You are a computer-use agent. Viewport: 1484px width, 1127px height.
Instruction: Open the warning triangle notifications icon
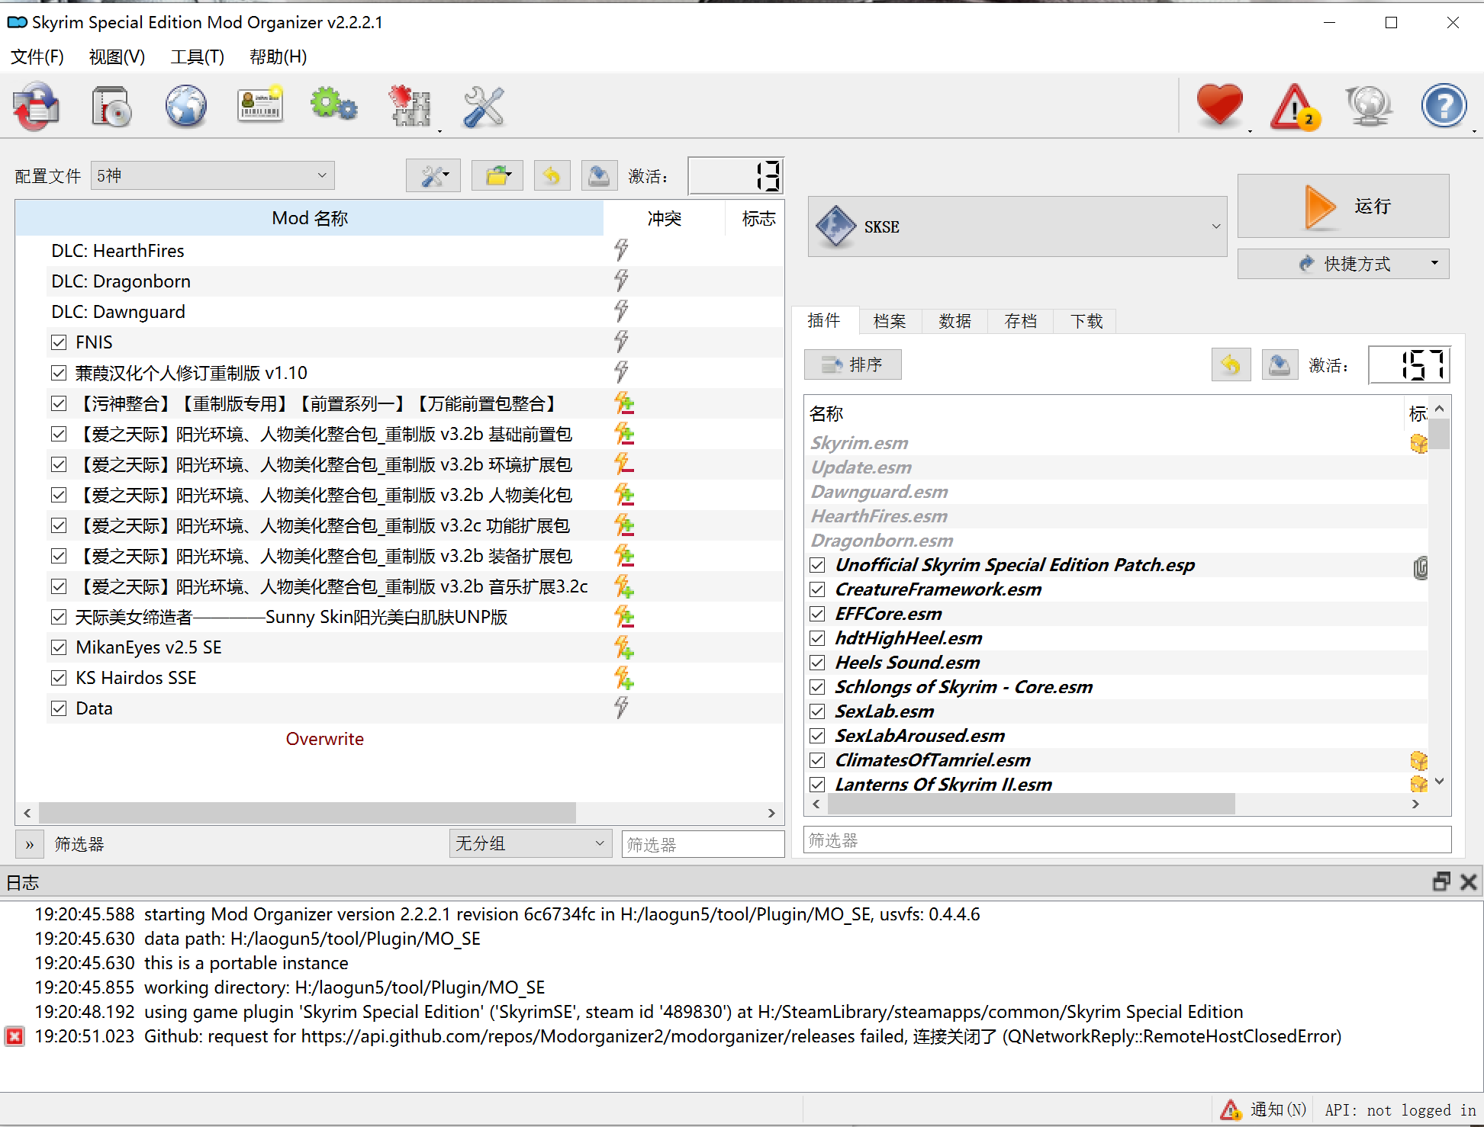click(x=1294, y=106)
